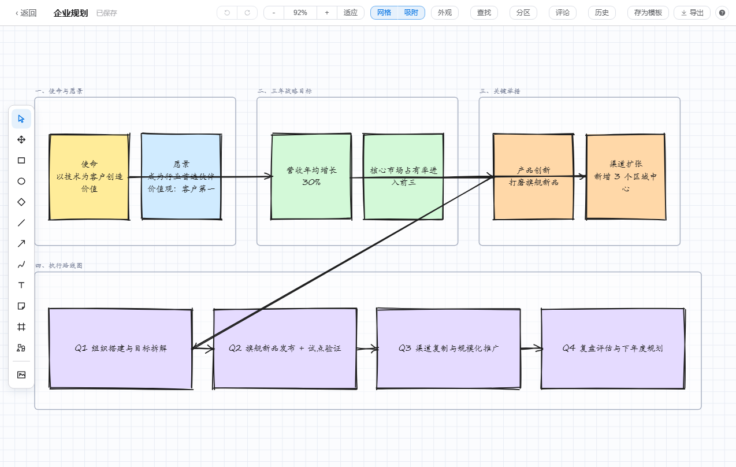Click the 企业规划 document title
The width and height of the screenshot is (736, 467).
point(70,13)
